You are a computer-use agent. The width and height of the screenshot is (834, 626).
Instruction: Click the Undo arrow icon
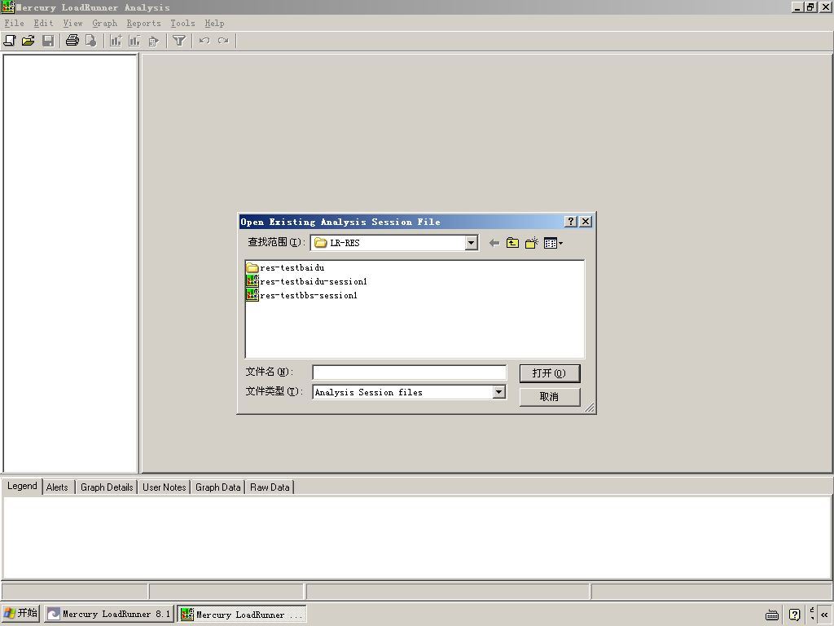pos(204,41)
